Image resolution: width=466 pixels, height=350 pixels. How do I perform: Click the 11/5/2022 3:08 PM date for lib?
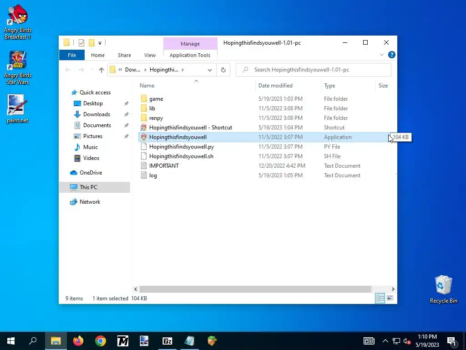click(280, 108)
